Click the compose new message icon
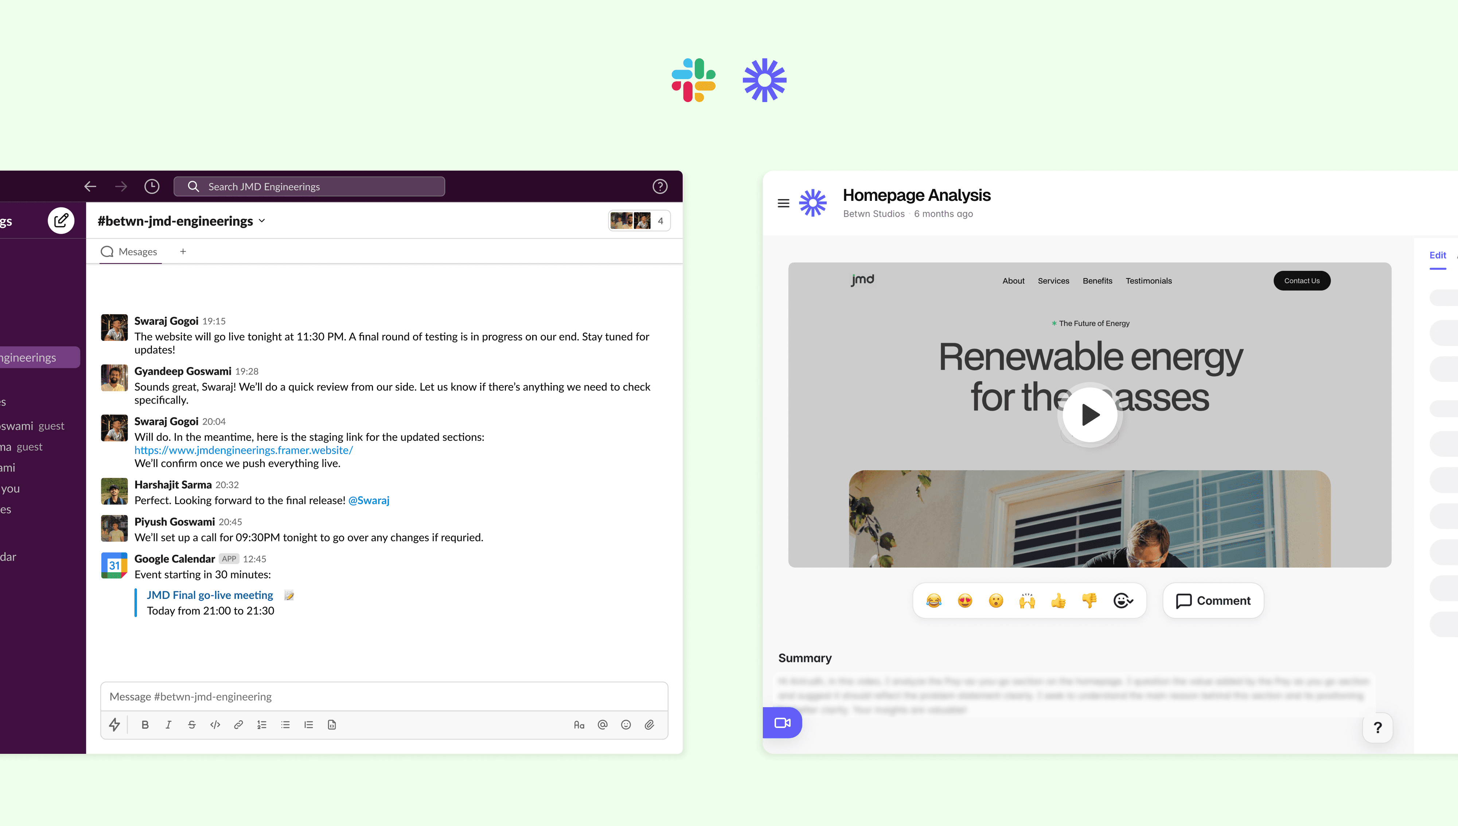Viewport: 1458px width, 826px height. point(61,220)
